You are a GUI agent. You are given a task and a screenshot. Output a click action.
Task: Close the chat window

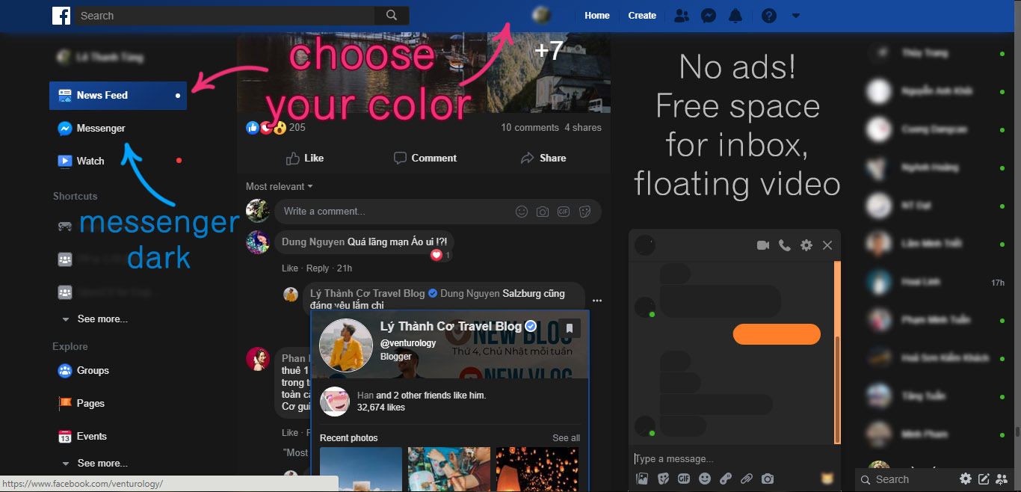(x=827, y=245)
